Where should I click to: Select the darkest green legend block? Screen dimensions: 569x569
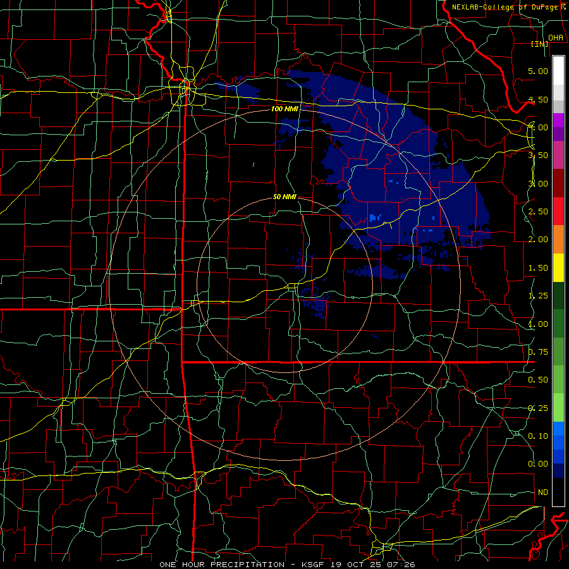pyautogui.click(x=558, y=296)
